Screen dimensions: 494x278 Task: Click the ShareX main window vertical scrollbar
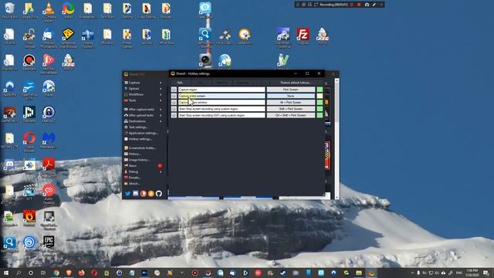(337, 139)
